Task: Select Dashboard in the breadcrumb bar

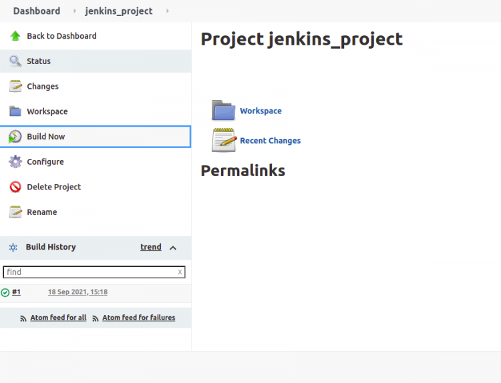Action: point(37,11)
